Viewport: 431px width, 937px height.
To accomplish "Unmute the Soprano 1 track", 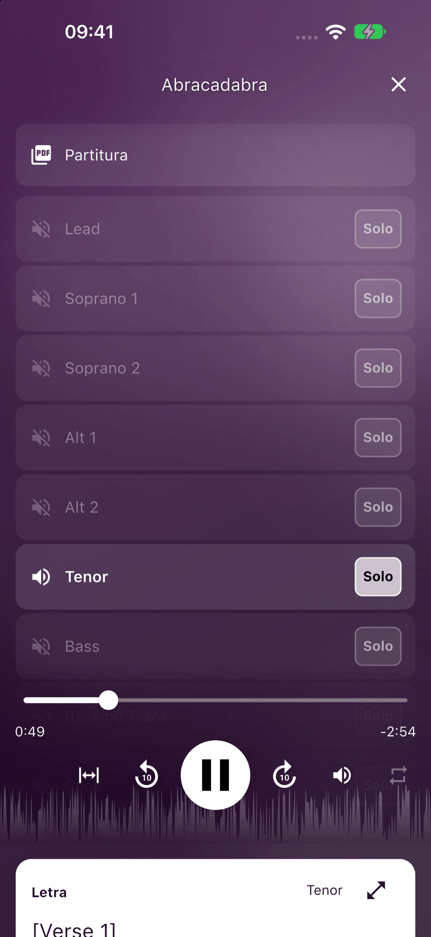I will [x=41, y=299].
